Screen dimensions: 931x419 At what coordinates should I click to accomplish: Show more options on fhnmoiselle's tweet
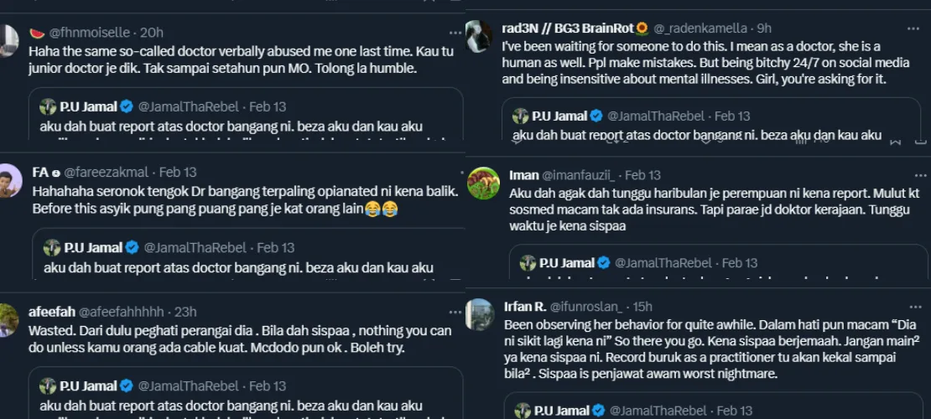pyautogui.click(x=455, y=32)
